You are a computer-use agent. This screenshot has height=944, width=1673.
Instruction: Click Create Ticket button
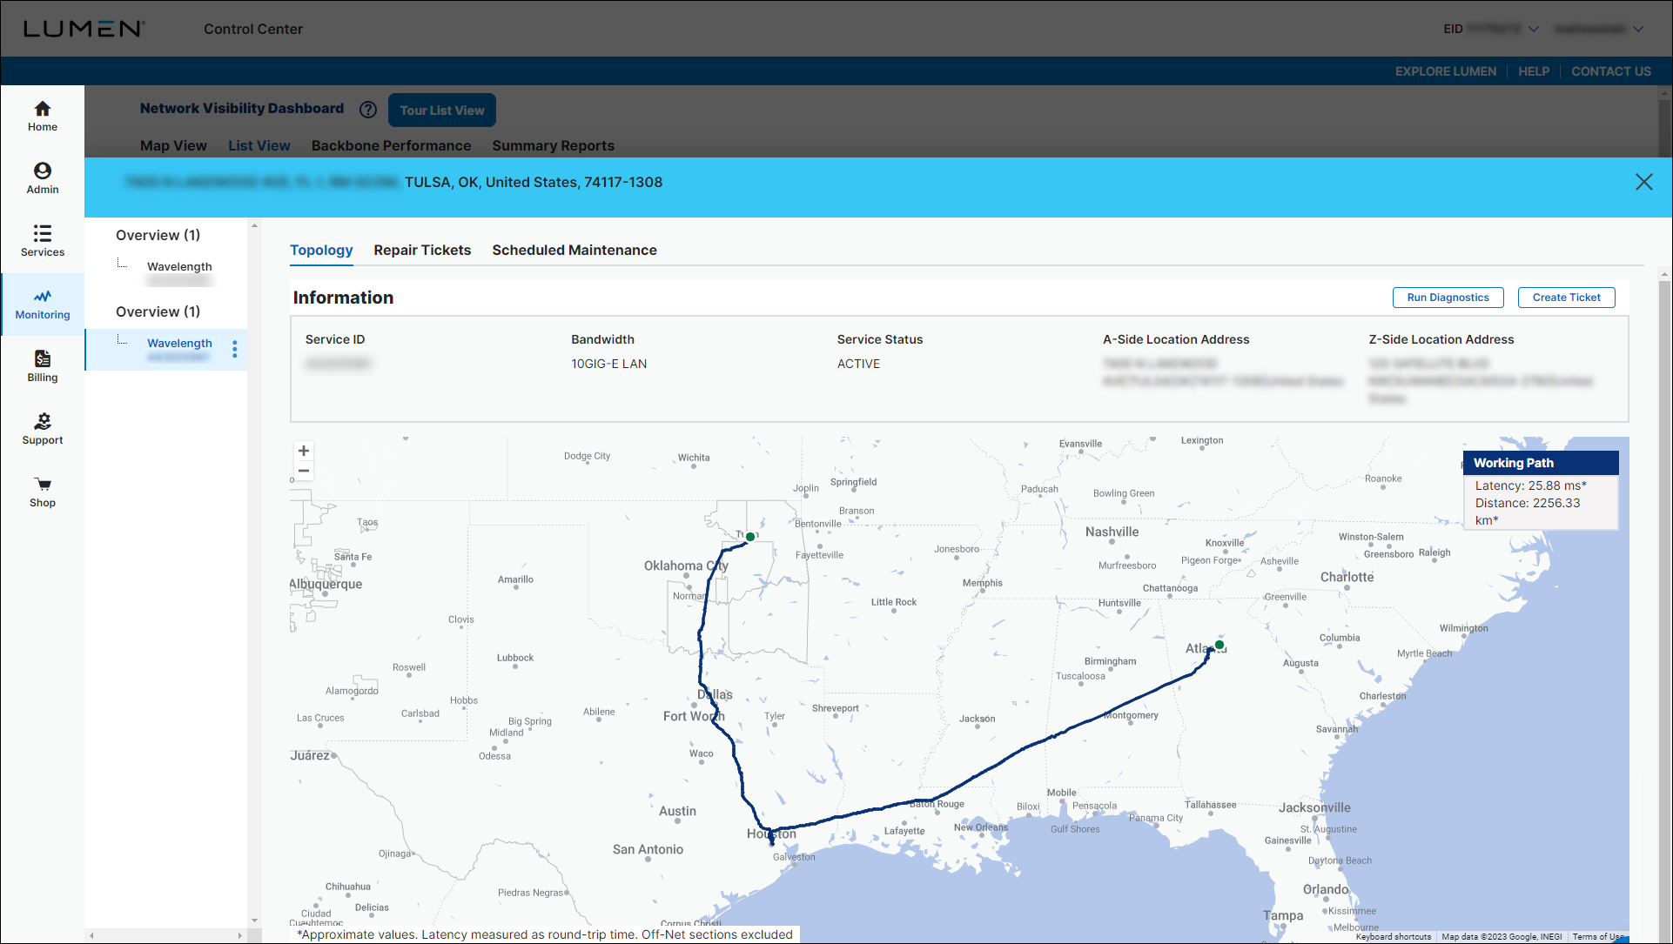pyautogui.click(x=1566, y=298)
